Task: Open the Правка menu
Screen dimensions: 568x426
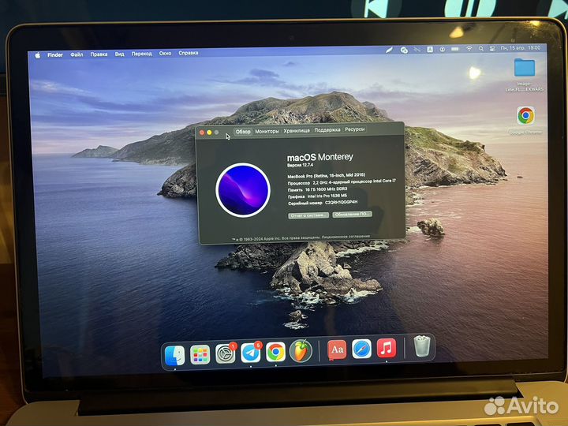Action: click(99, 54)
